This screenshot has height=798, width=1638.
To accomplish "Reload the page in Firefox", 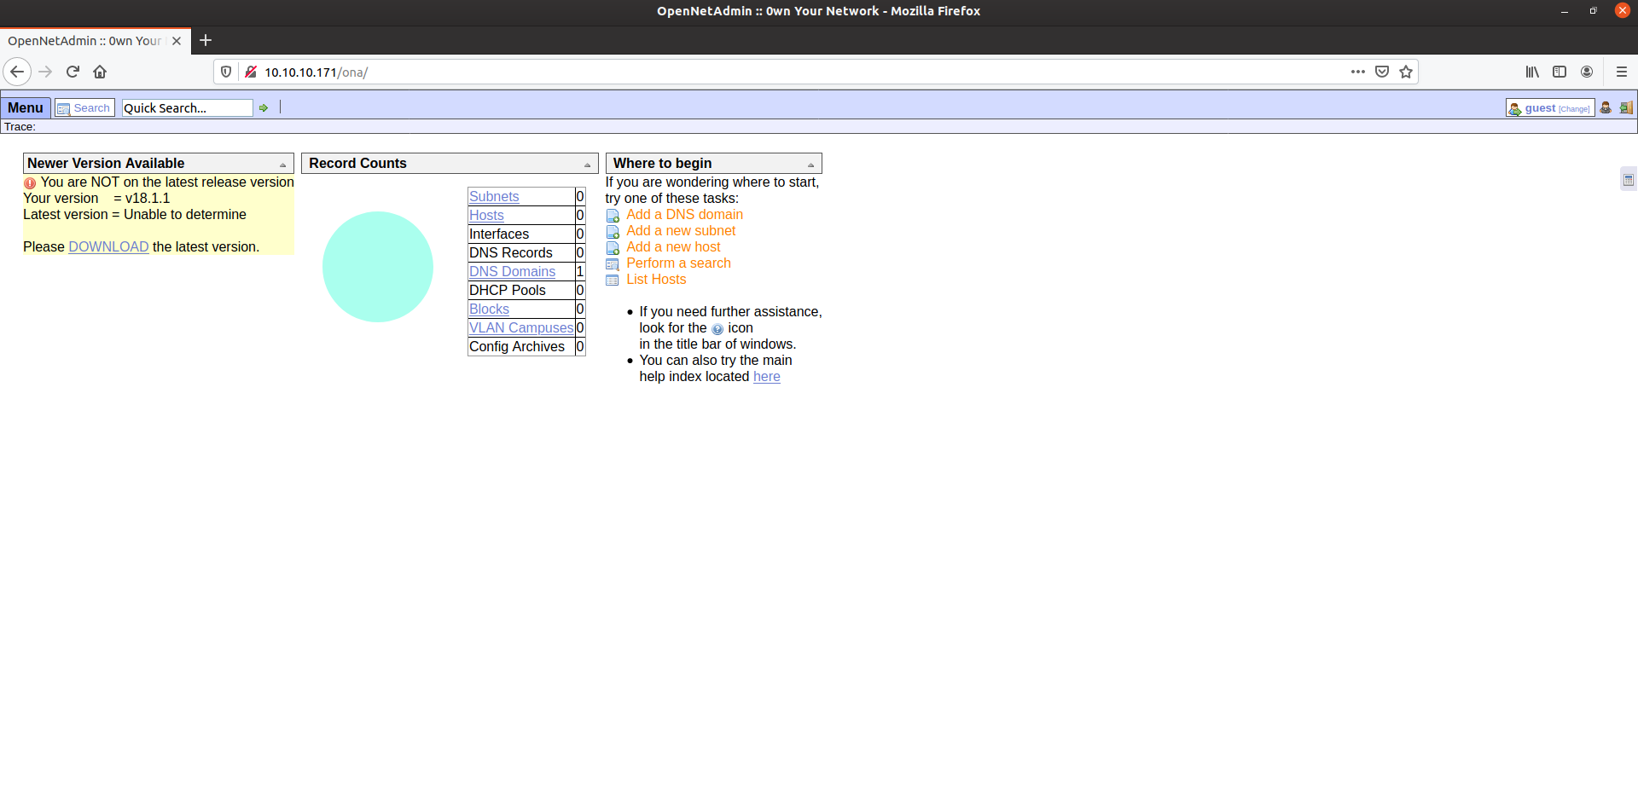I will coord(73,72).
